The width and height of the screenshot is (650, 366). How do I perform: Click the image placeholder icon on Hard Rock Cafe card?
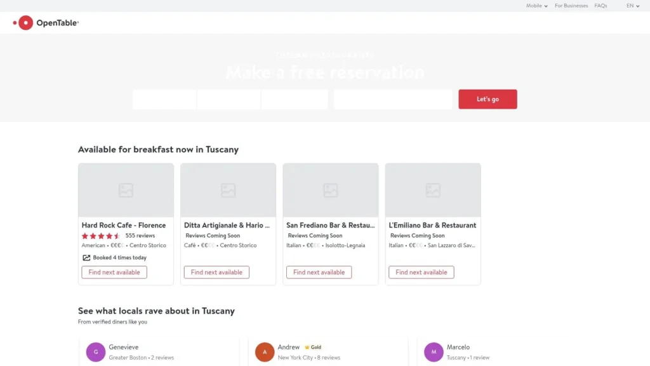(x=126, y=189)
